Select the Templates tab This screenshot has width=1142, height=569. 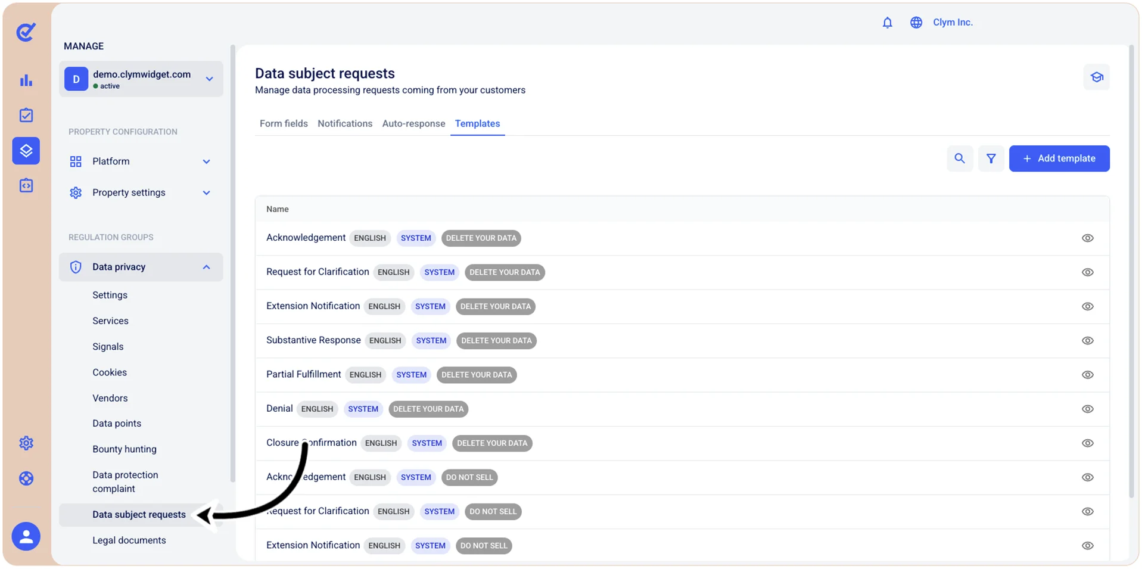(477, 123)
